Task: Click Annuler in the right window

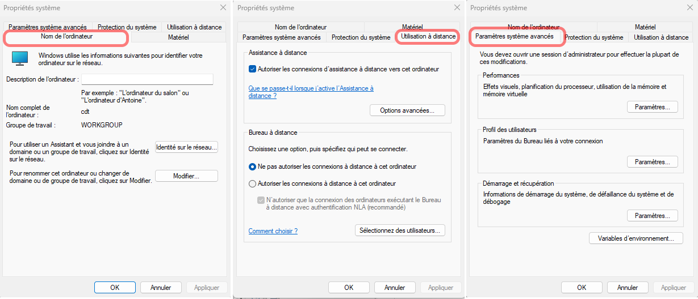Action: [628, 288]
